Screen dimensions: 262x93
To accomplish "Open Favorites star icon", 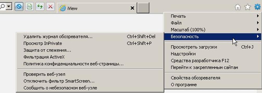I will click(x=248, y=7).
